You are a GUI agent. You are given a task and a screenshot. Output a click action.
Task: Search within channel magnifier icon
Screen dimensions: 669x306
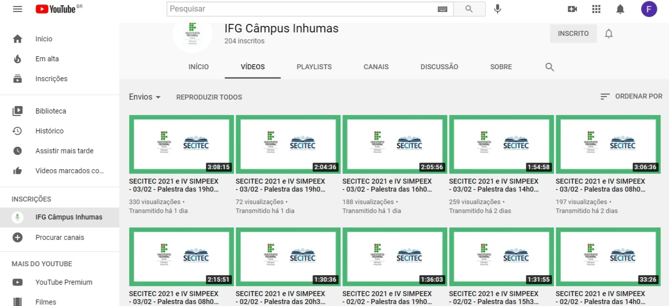(x=549, y=67)
